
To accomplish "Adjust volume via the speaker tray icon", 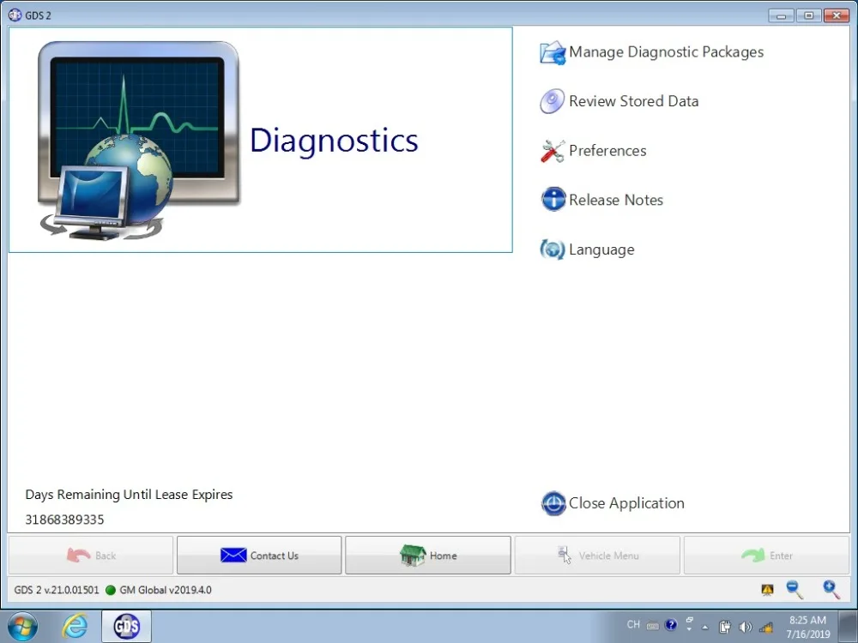I will pos(744,626).
